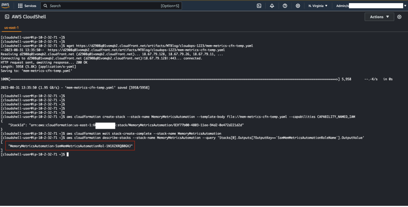Click the 100% download progress bar line
This screenshot has width=408, height=207.
(197, 79)
